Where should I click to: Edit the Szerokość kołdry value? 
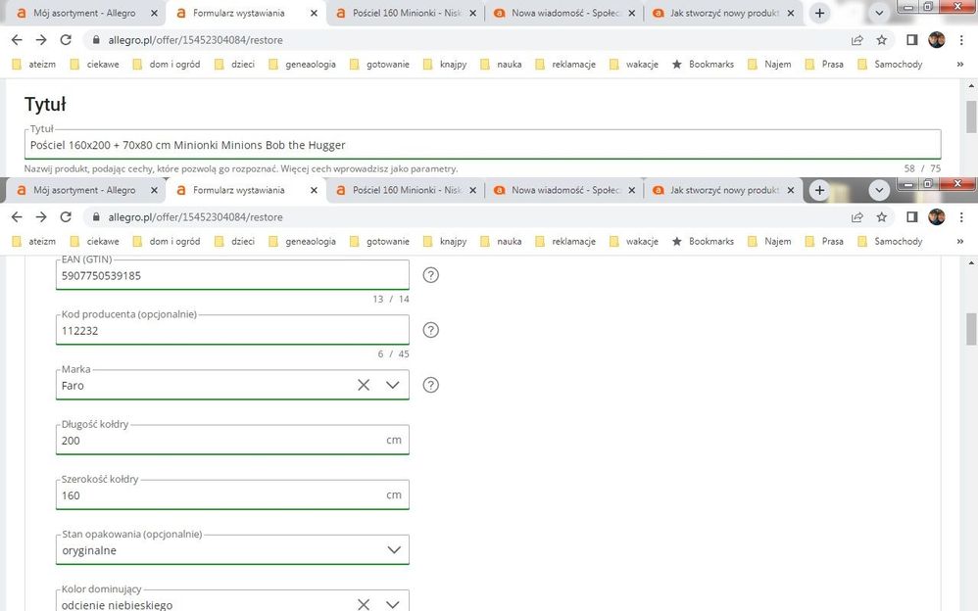click(232, 494)
